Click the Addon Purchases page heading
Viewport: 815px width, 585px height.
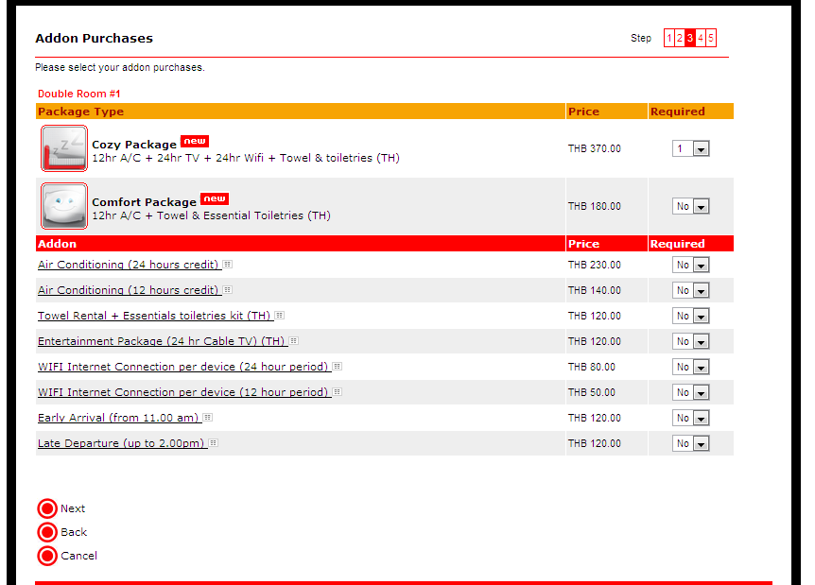[95, 38]
